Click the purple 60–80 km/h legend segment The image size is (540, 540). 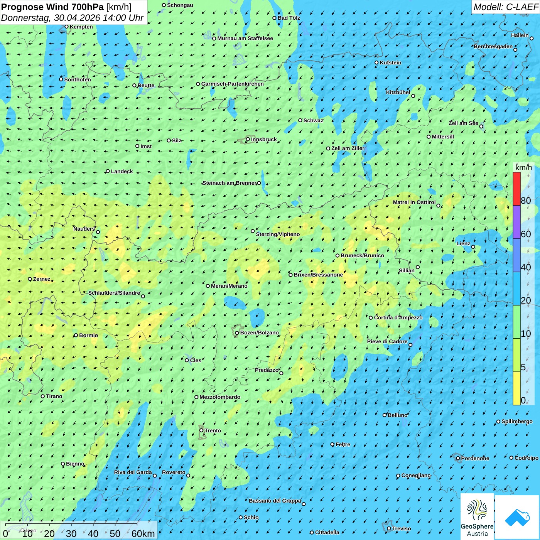(516, 222)
